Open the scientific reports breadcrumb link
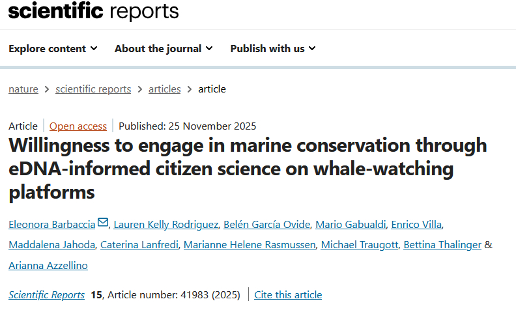This screenshot has height=312, width=516. 93,89
